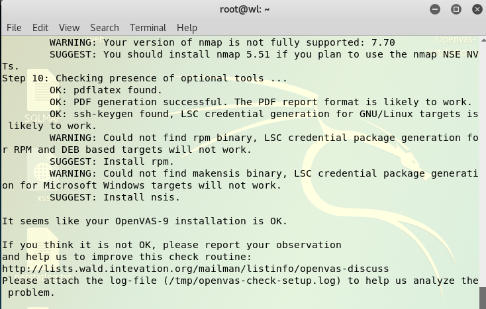
Task: Click the Openvas desktop label behind terminal
Action: 460,41
